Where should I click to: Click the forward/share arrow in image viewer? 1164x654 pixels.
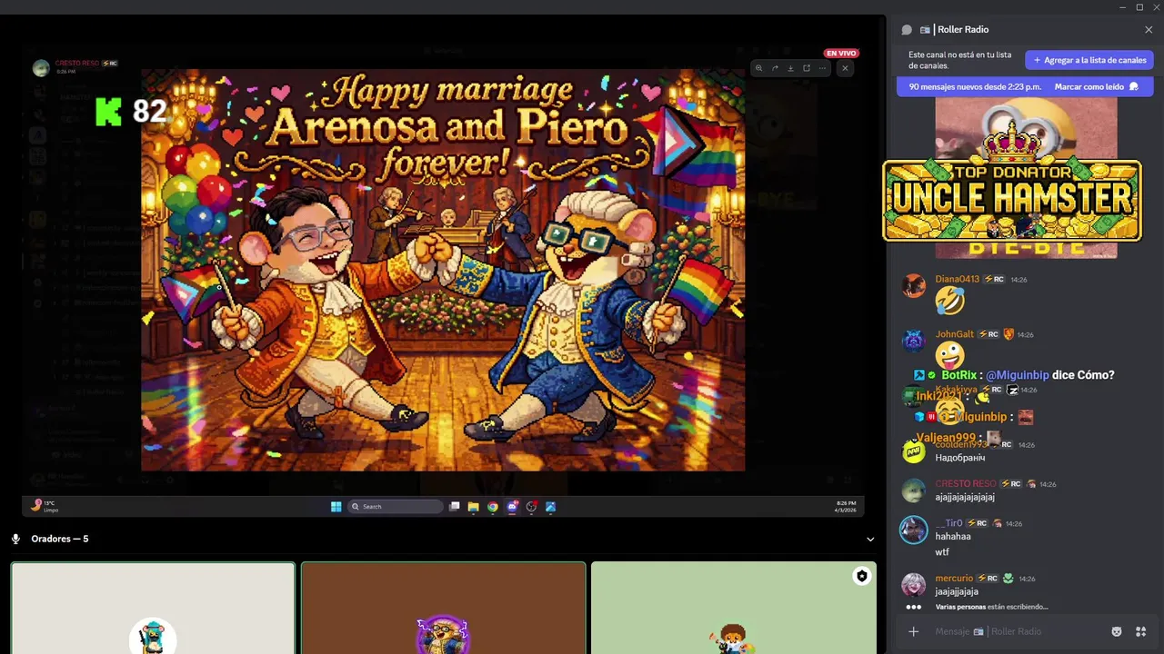point(775,68)
